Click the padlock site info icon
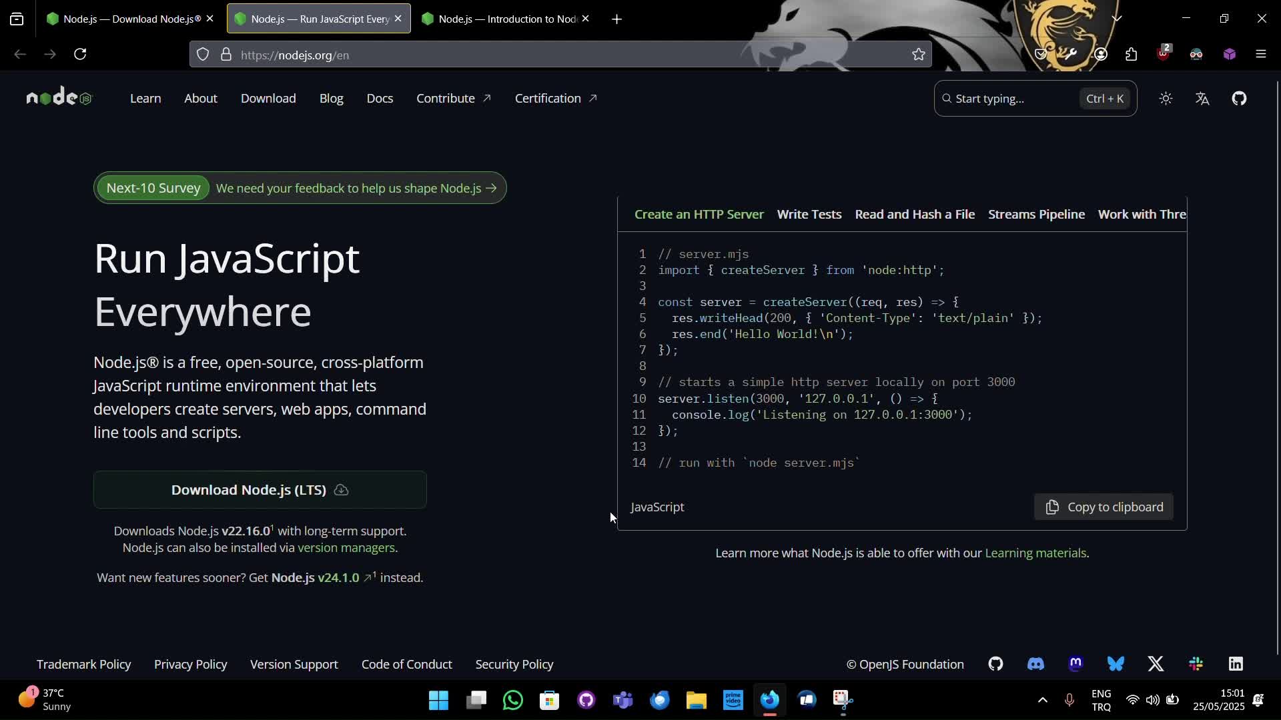This screenshot has width=1281, height=720. (x=226, y=55)
